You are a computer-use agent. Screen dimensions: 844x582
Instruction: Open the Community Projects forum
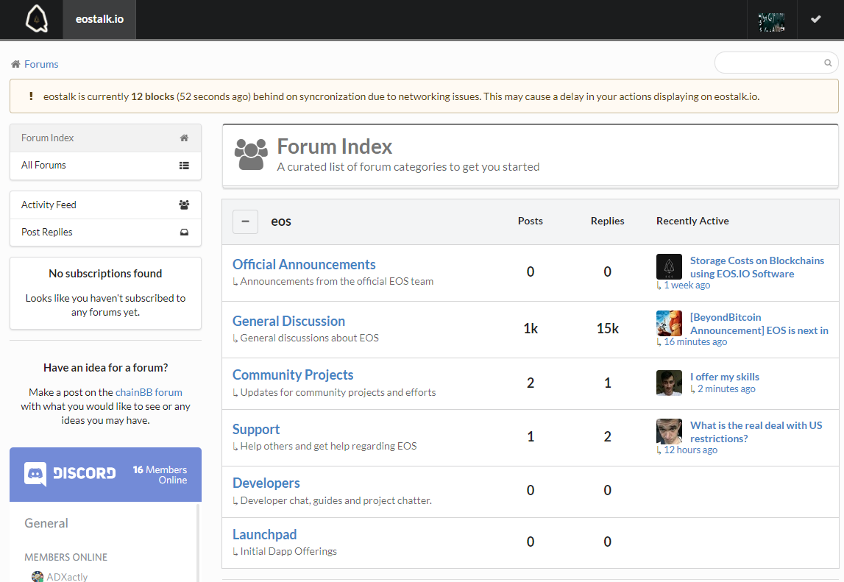pyautogui.click(x=293, y=375)
